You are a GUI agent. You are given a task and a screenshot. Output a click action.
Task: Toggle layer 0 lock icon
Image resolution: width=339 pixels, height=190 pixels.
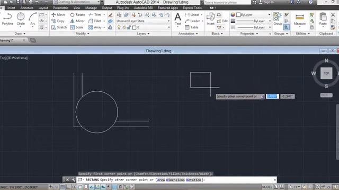[x=129, y=27]
